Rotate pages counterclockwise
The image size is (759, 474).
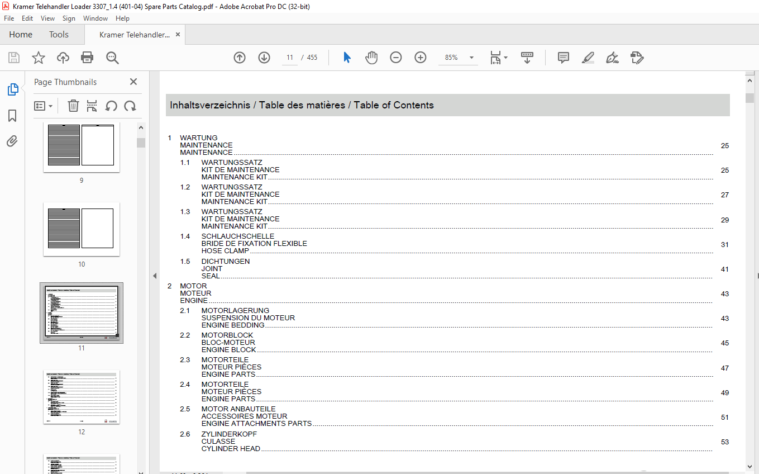tap(111, 106)
